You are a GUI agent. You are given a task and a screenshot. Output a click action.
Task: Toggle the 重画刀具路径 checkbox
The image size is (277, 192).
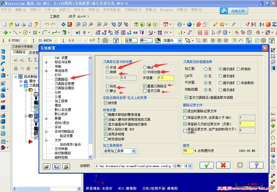[145, 86]
